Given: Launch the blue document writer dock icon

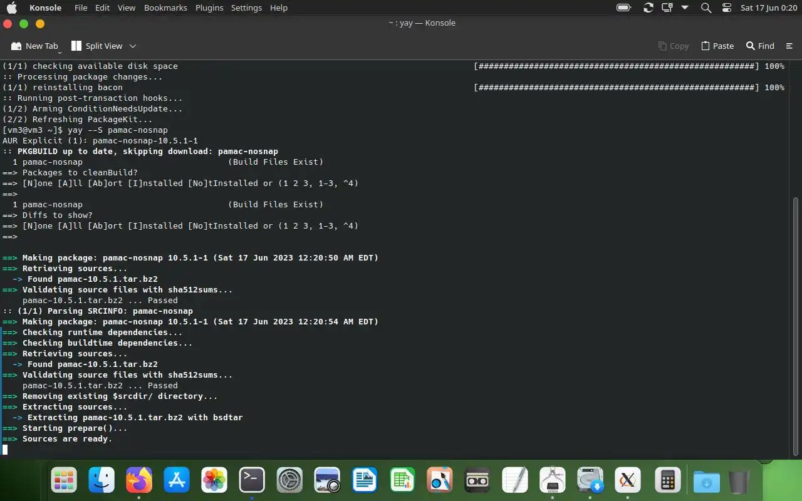Looking at the screenshot, I should point(365,480).
